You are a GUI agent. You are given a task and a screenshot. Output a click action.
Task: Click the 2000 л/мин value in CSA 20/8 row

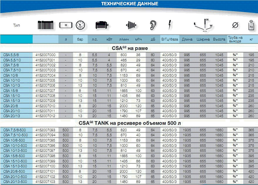pos(124,106)
